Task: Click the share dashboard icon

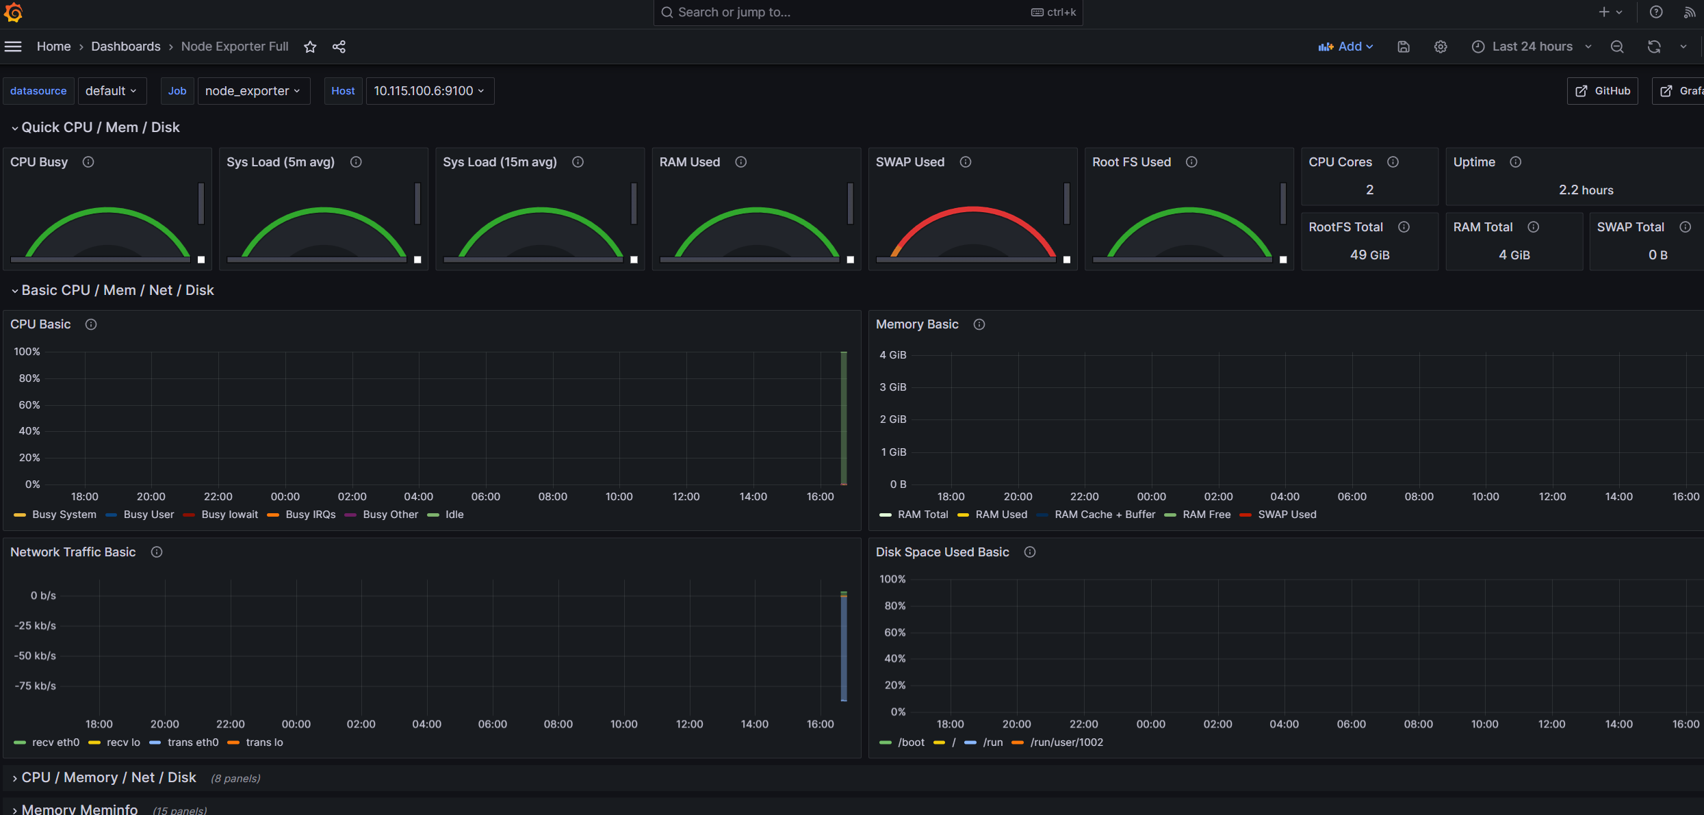Action: click(339, 47)
